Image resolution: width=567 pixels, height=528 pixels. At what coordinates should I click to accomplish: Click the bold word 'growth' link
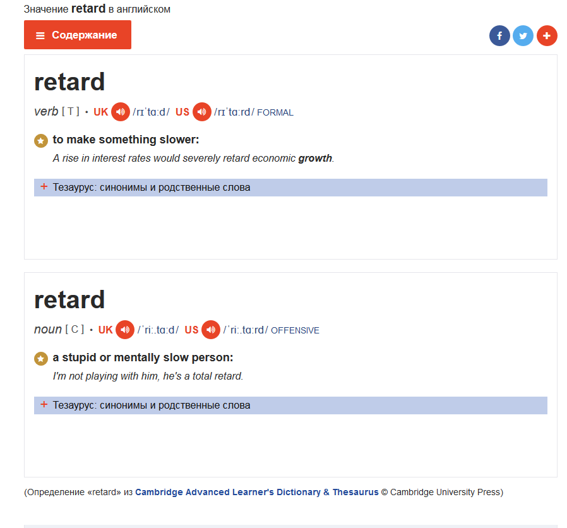coord(315,158)
